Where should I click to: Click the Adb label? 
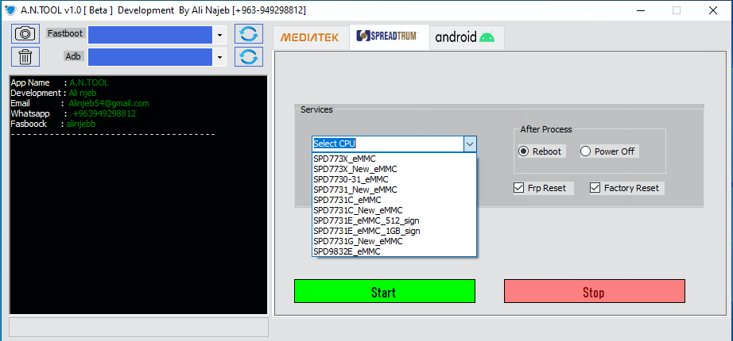[73, 56]
